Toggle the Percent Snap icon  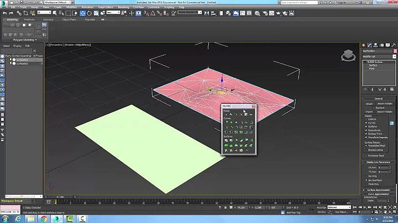tap(159, 13)
